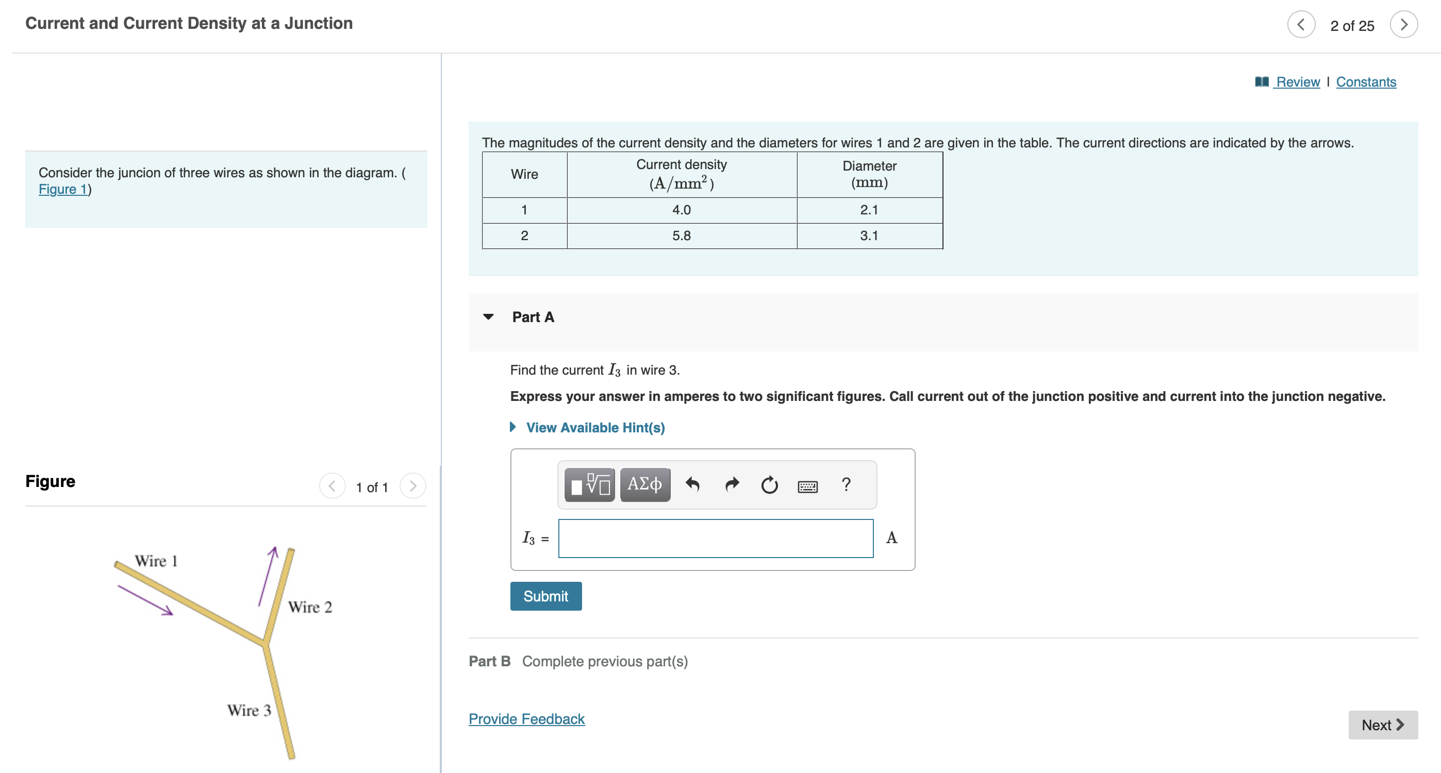Click the redo arrow icon

[730, 486]
